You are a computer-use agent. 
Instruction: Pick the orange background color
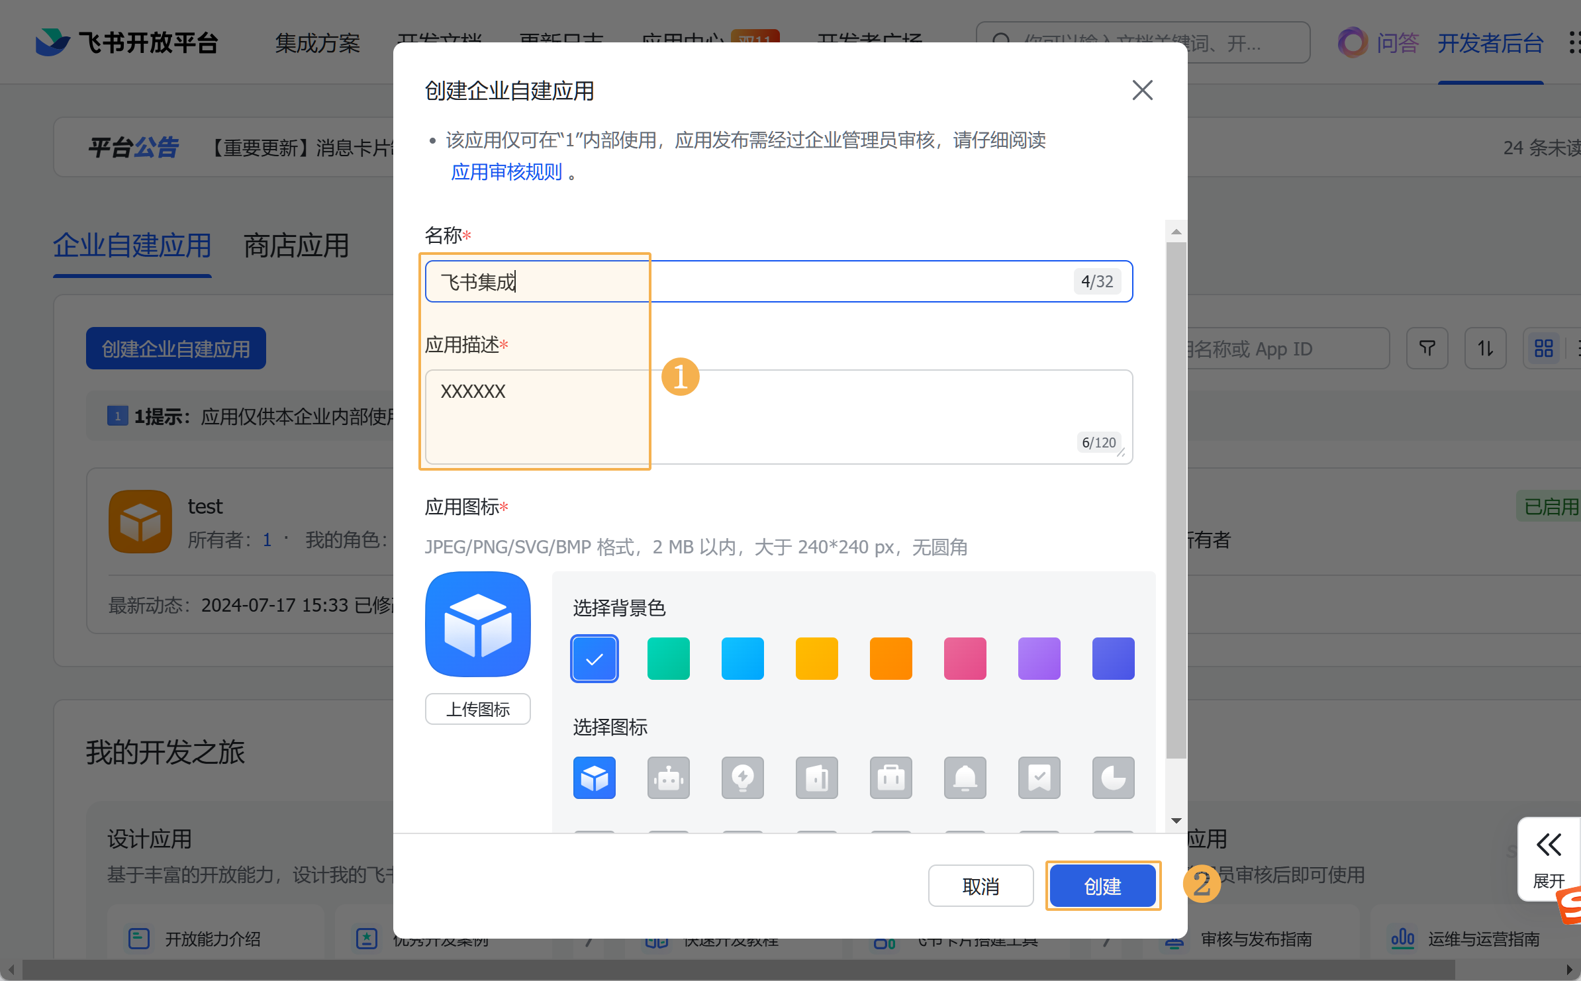coord(890,659)
